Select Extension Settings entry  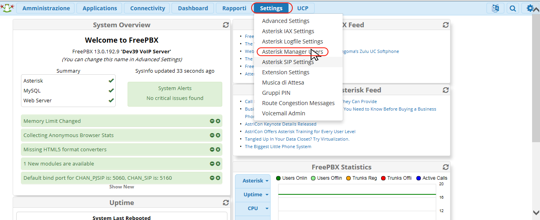(x=298, y=72)
